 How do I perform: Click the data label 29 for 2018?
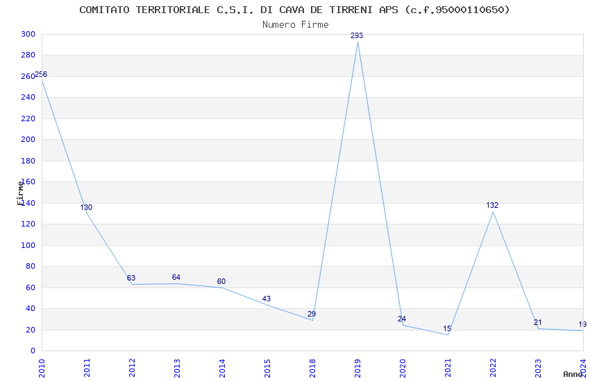point(312,314)
